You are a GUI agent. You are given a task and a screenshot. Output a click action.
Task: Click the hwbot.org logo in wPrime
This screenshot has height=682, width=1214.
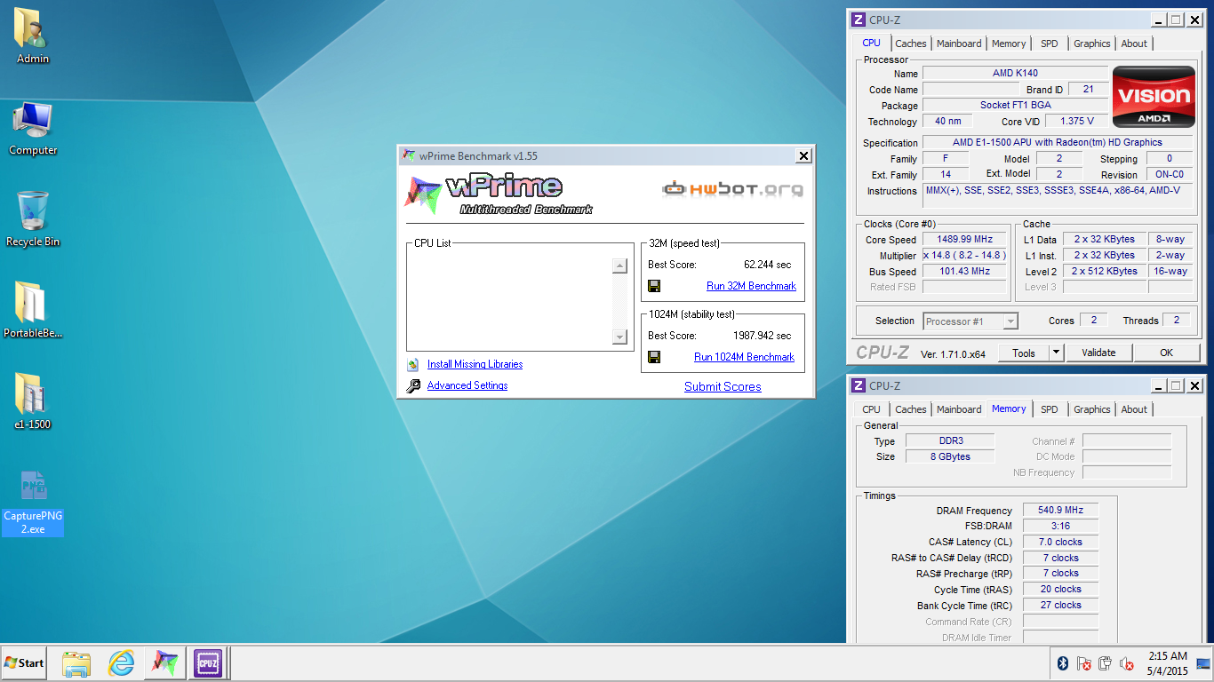(x=733, y=188)
